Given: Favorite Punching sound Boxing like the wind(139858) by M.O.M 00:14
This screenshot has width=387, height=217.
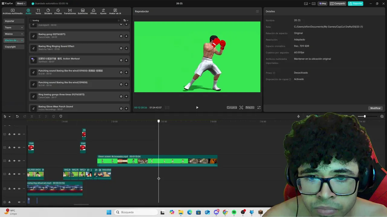Looking at the screenshot, I should (x=121, y=84).
